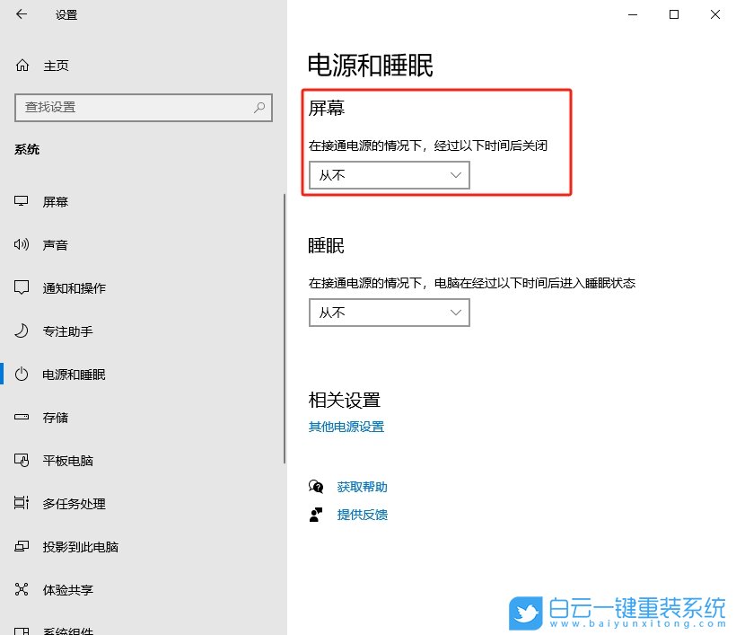Viewport: 736px width, 635px height.
Task: Open Tablet (平板电脑) settings icon
Action: click(21, 460)
